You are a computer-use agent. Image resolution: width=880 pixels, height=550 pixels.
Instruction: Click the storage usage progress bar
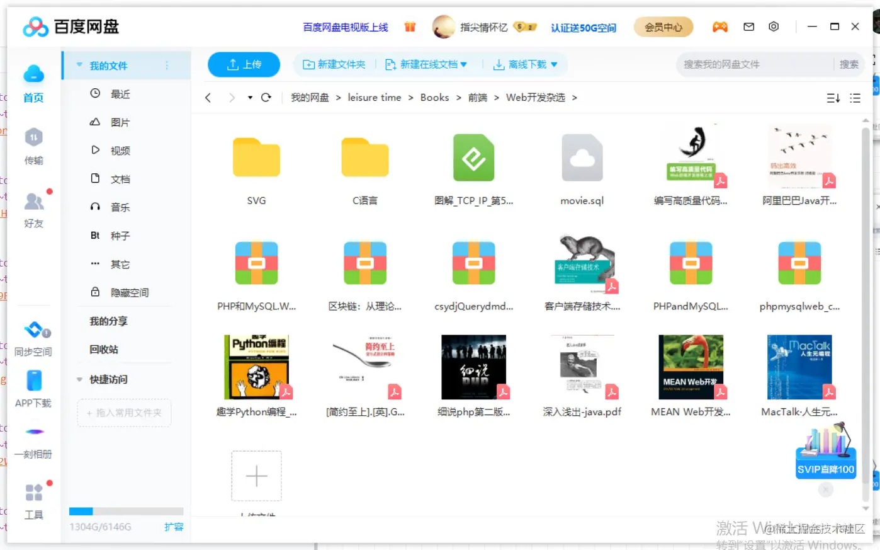click(x=127, y=512)
